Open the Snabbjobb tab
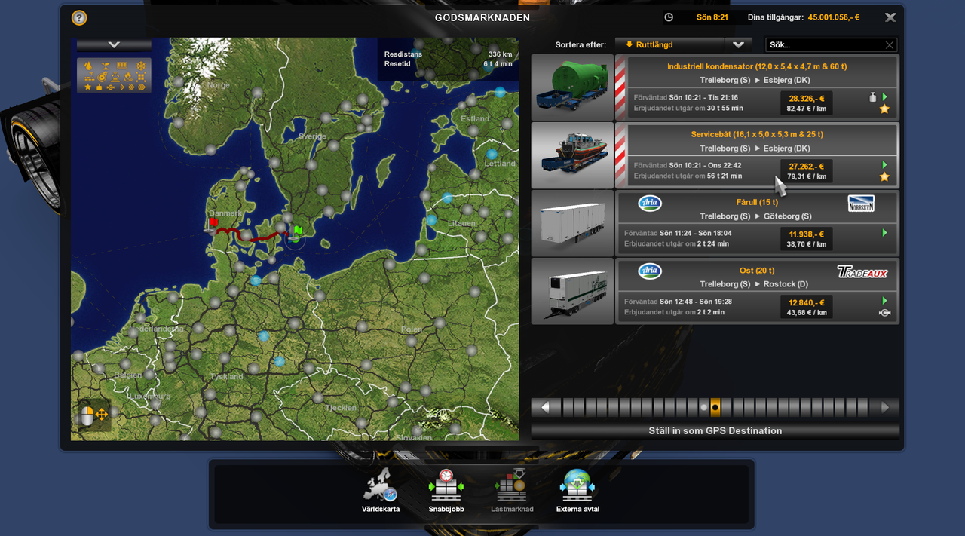965x536 pixels. (446, 491)
